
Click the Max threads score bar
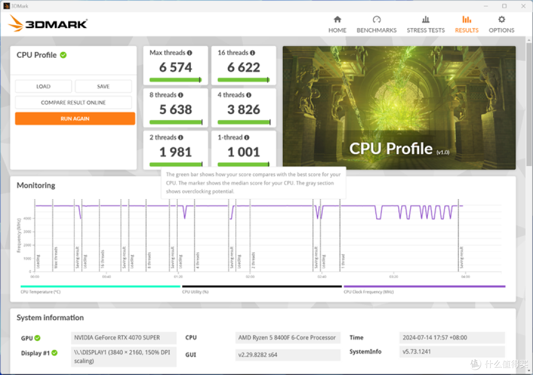point(175,80)
